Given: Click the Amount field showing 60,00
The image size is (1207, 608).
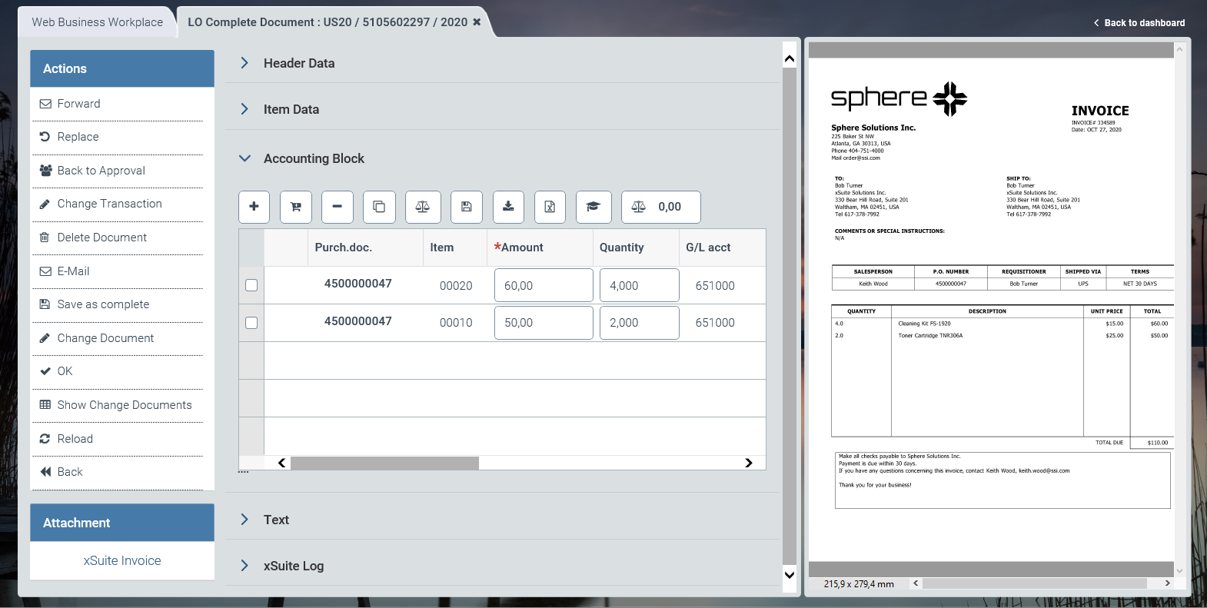Looking at the screenshot, I should (x=543, y=285).
